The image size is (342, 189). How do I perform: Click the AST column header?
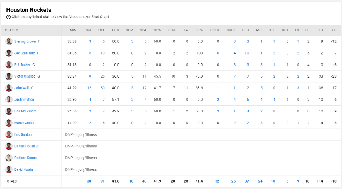(259, 30)
